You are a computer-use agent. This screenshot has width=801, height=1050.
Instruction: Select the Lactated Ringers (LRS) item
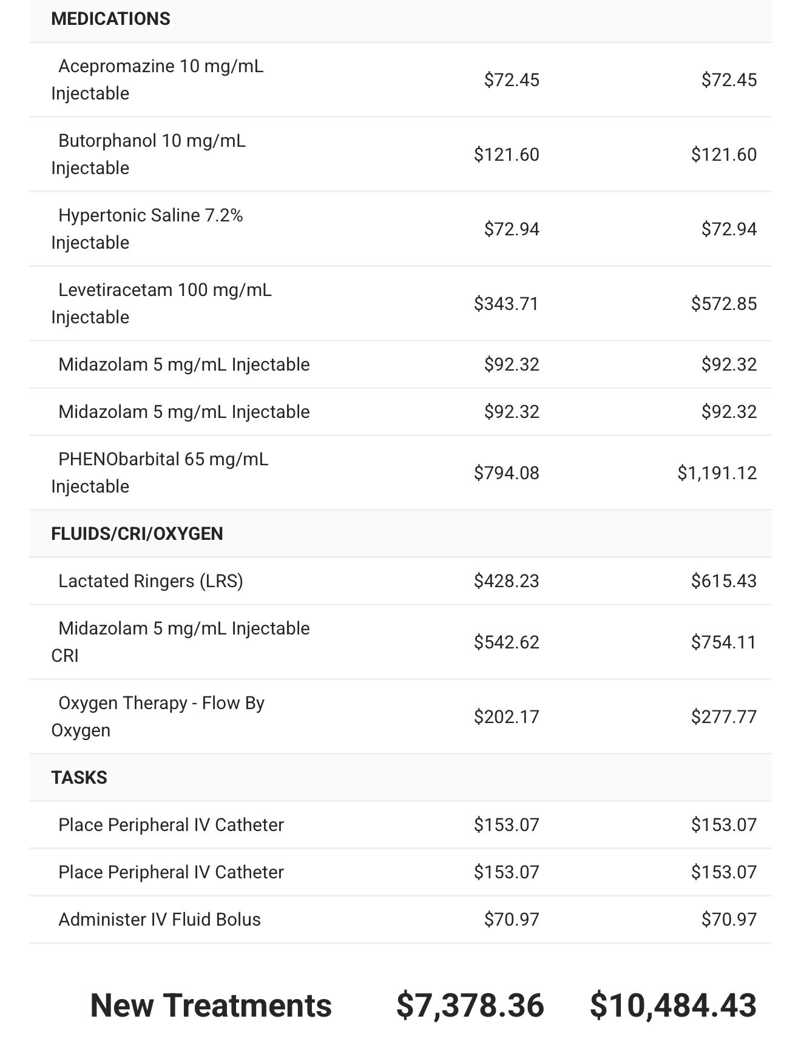click(150, 581)
